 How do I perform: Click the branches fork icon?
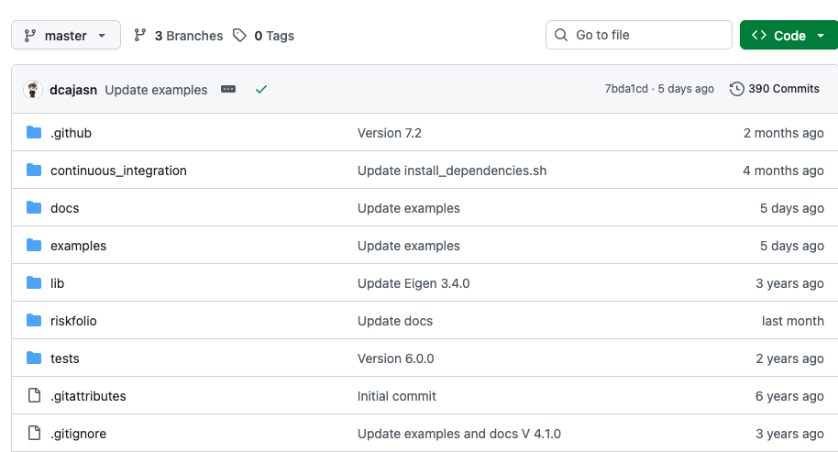point(140,35)
